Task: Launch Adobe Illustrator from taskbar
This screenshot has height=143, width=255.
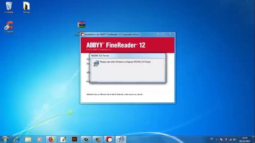Action: [x=75, y=139]
